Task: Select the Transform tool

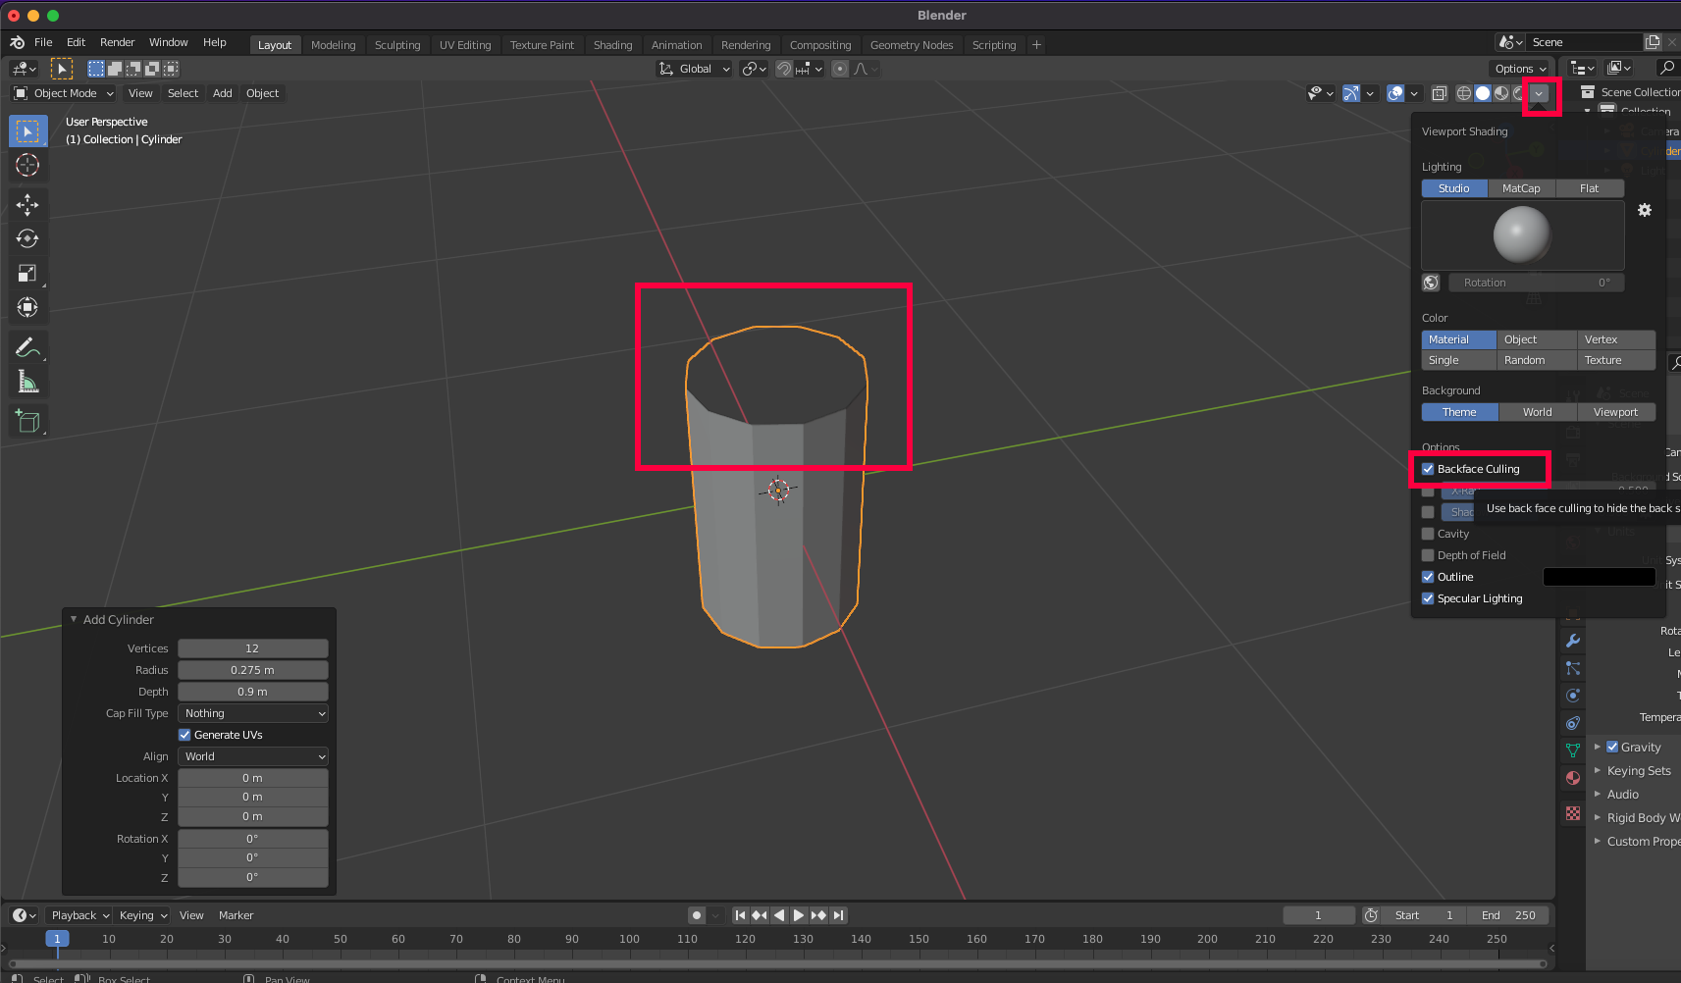Action: [x=27, y=308]
